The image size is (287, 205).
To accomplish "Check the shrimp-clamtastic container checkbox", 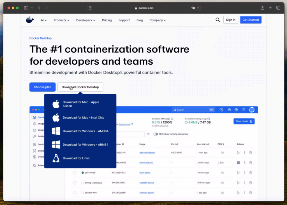I will pyautogui.click(x=75, y=183).
